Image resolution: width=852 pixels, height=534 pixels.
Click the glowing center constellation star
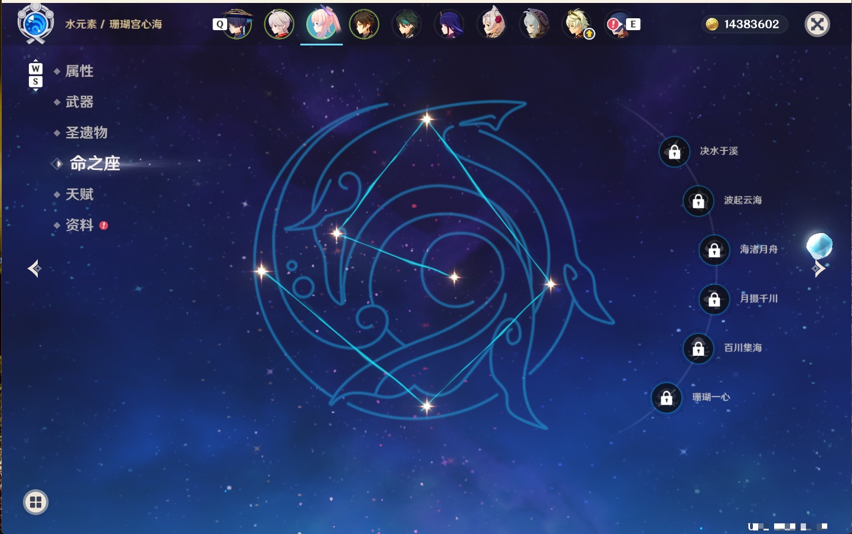(454, 277)
